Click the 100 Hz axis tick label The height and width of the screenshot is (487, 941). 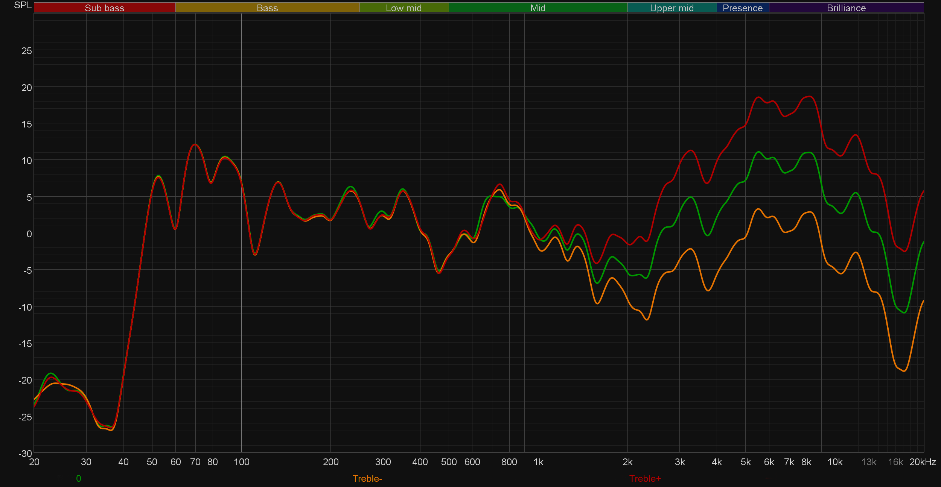click(241, 462)
